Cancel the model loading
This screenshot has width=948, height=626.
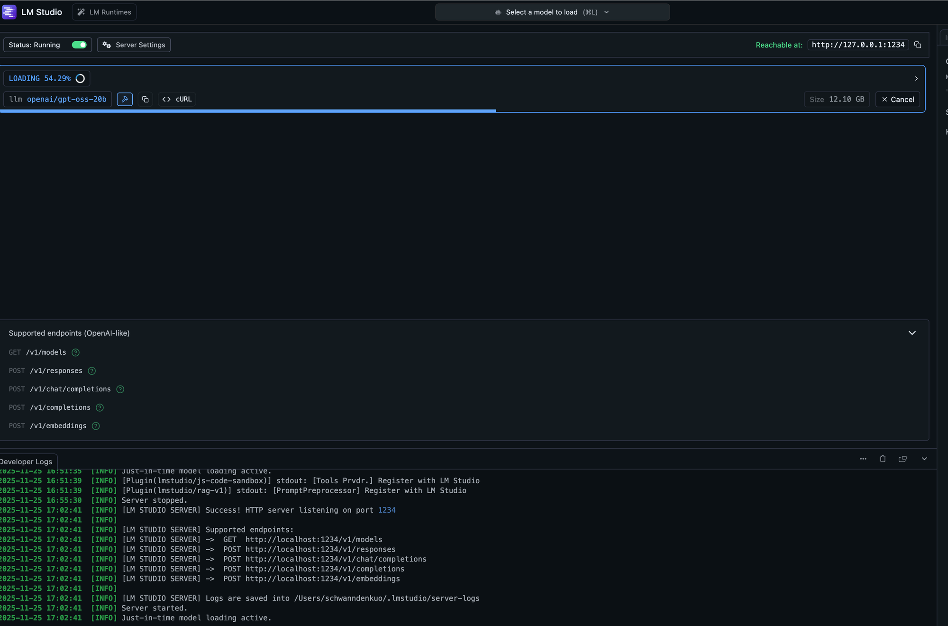pyautogui.click(x=898, y=100)
